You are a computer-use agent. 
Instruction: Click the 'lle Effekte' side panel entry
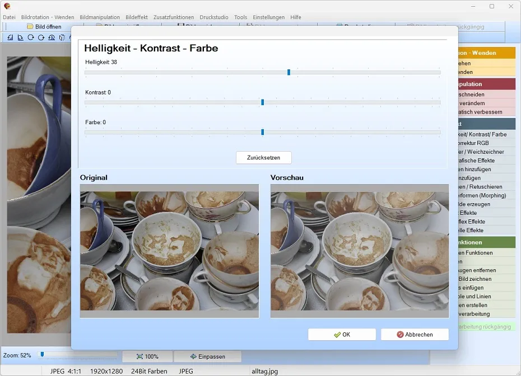(x=487, y=231)
